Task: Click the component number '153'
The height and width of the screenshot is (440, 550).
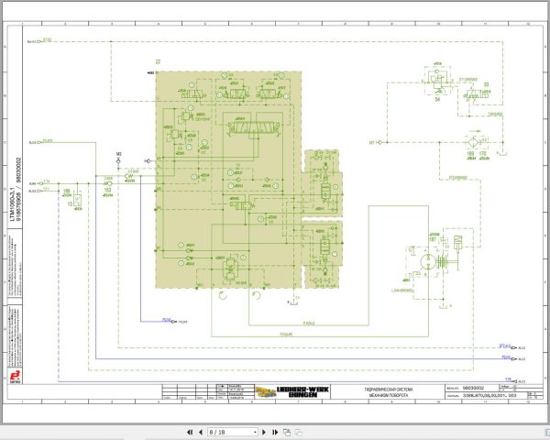Action: [x=107, y=191]
